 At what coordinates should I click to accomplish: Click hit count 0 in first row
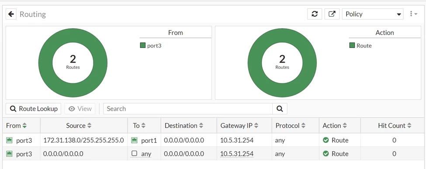pos(394,140)
